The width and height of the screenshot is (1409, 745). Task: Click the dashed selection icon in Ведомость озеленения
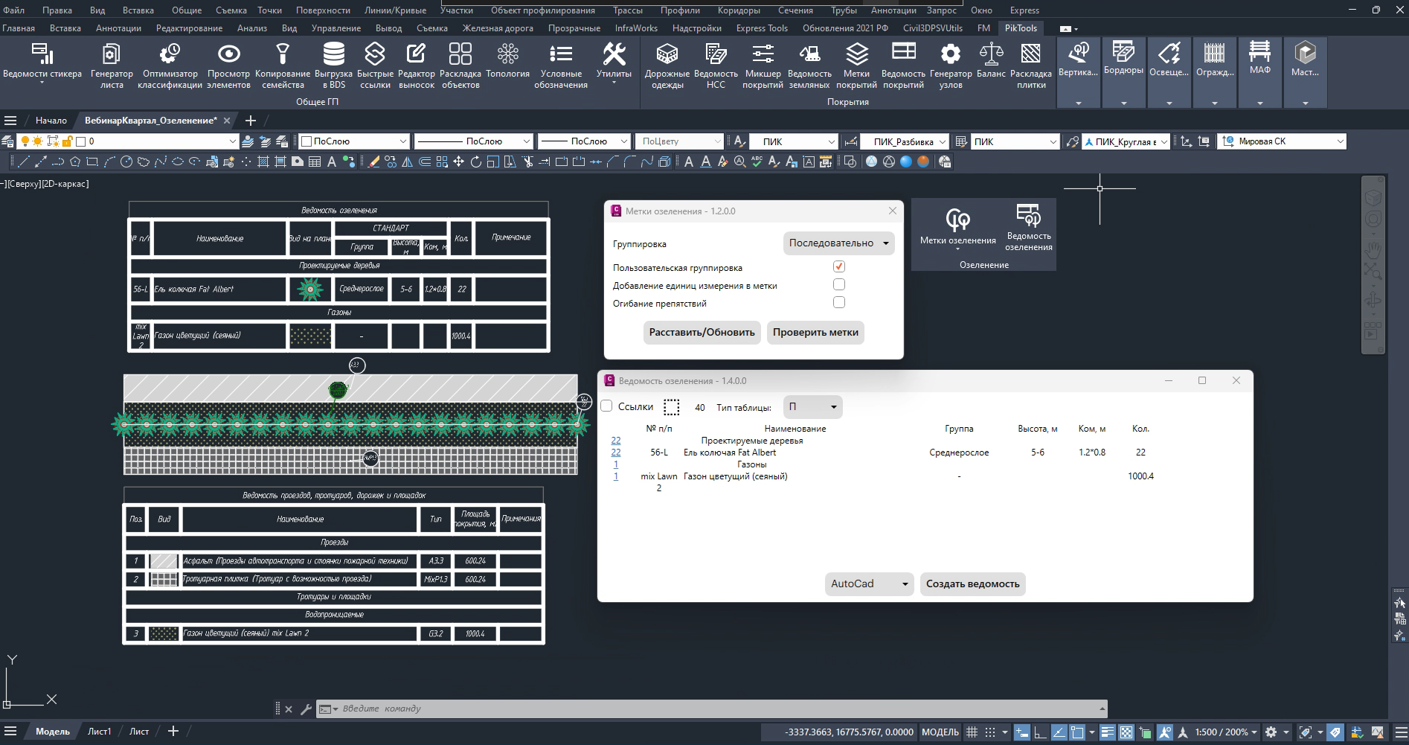[672, 407]
